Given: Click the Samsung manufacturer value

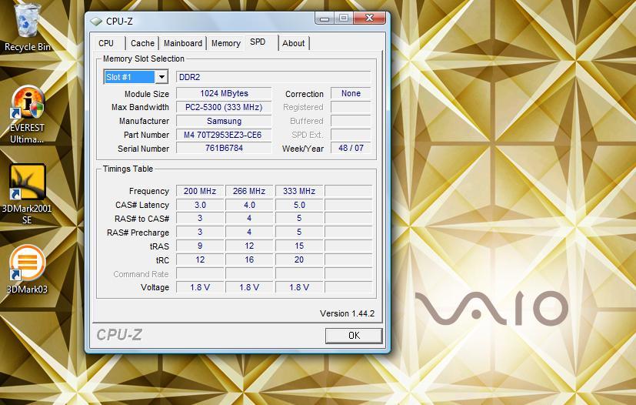Looking at the screenshot, I should [224, 121].
